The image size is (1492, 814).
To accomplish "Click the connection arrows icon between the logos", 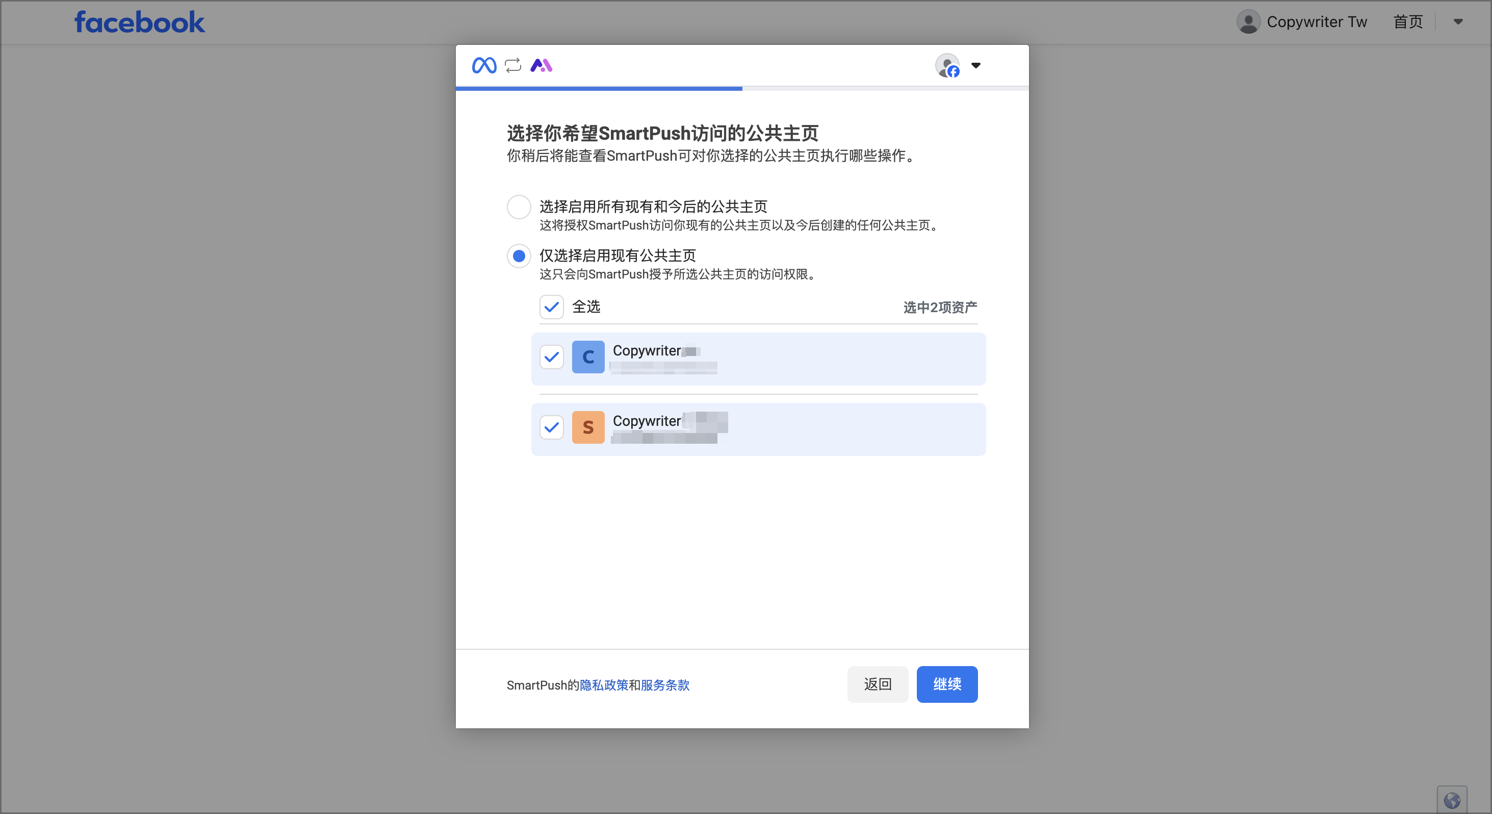I will (513, 65).
